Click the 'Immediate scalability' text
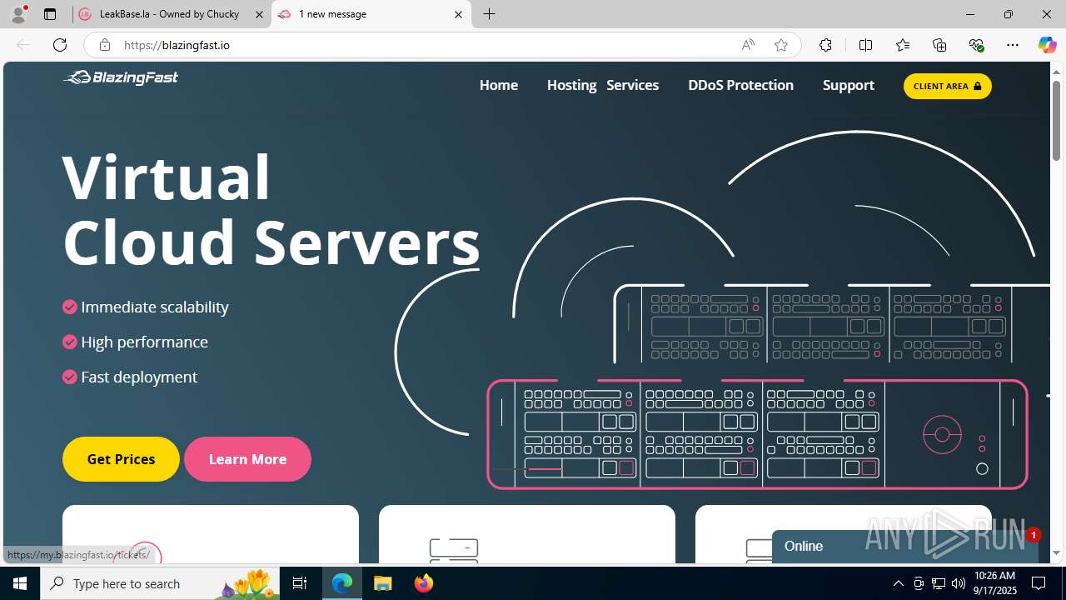 click(x=155, y=307)
